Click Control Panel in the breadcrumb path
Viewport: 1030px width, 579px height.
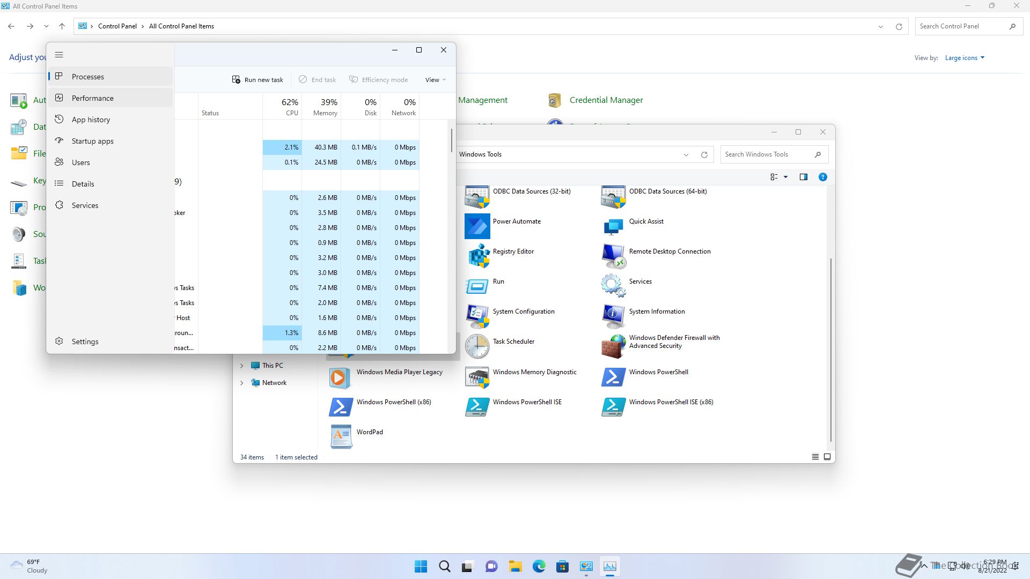click(x=117, y=26)
